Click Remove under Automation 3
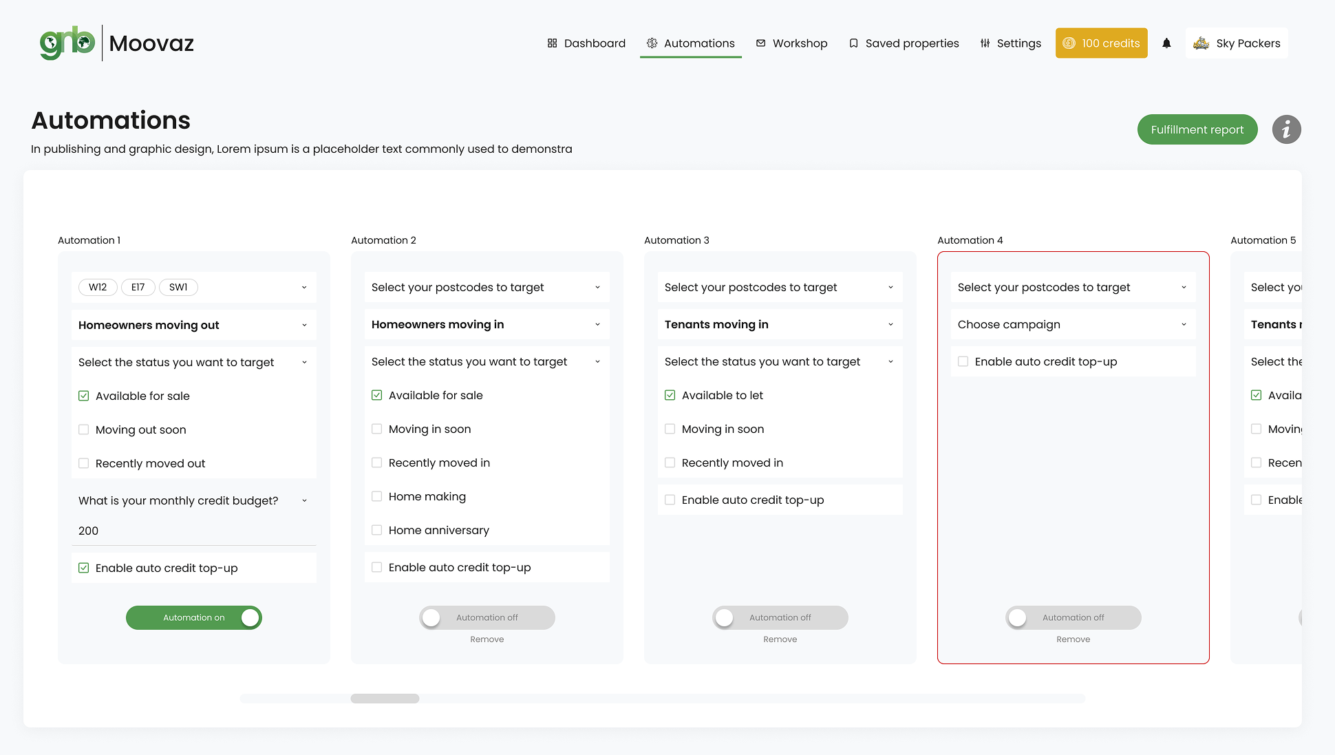 tap(780, 639)
